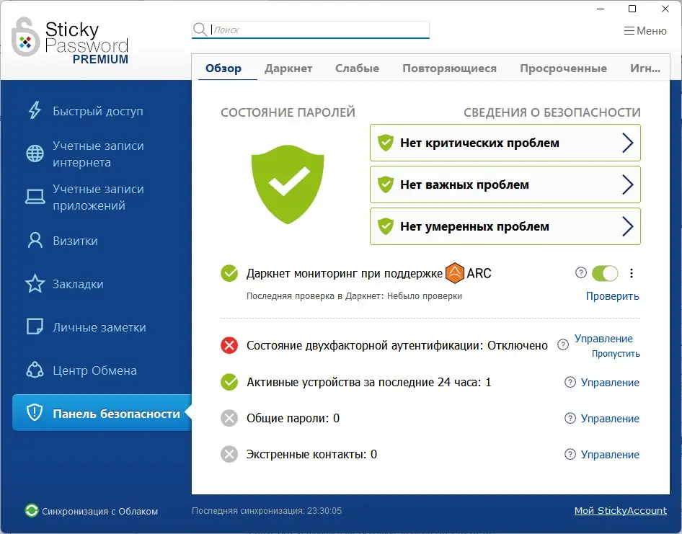Click the lightning bolt Быстрый доступ icon
The image size is (682, 534).
coord(35,110)
